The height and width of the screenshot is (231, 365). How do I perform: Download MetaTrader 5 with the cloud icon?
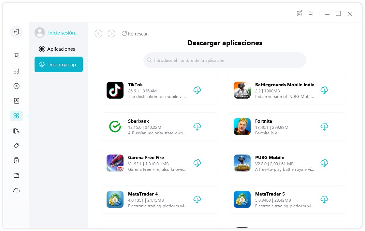point(324,199)
